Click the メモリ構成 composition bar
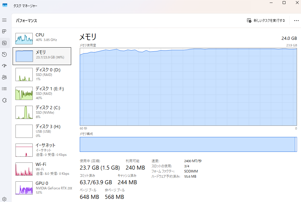Image resolution: width=301 pixels, height=202 pixels. [188, 144]
